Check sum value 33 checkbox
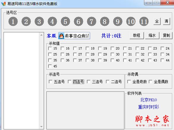 (150, 54)
